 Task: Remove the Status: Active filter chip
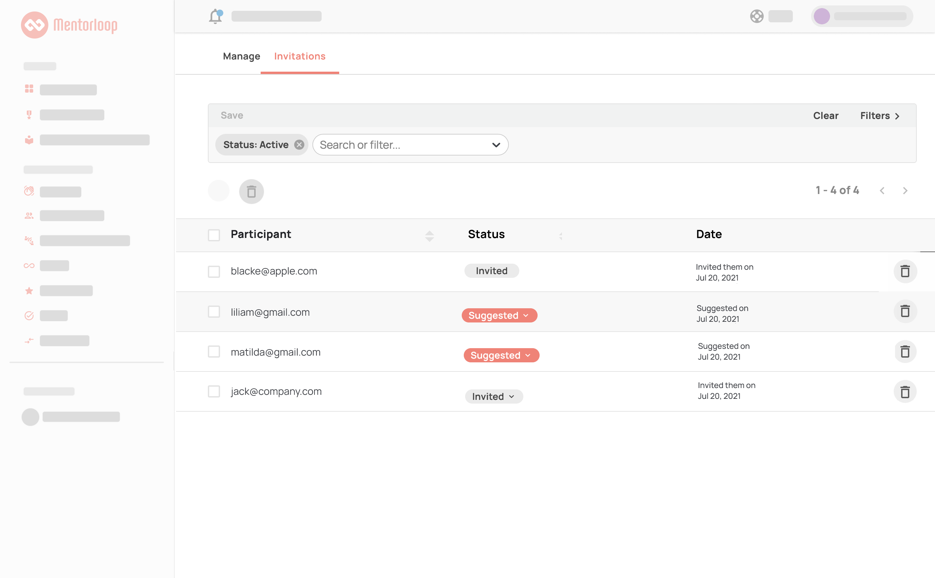click(x=299, y=145)
